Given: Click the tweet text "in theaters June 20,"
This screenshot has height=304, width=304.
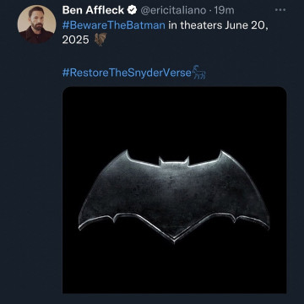Looking at the screenshot, I should pos(217,25).
